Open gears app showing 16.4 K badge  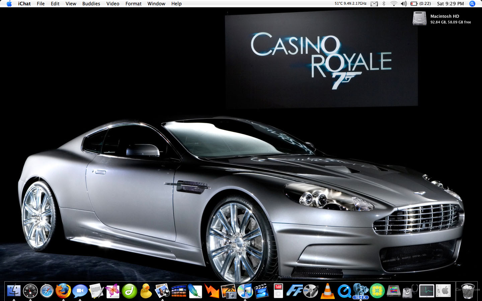pos(360,291)
